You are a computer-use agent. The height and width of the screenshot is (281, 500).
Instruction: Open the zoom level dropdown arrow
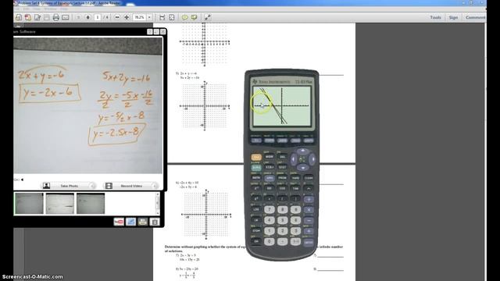pos(149,17)
